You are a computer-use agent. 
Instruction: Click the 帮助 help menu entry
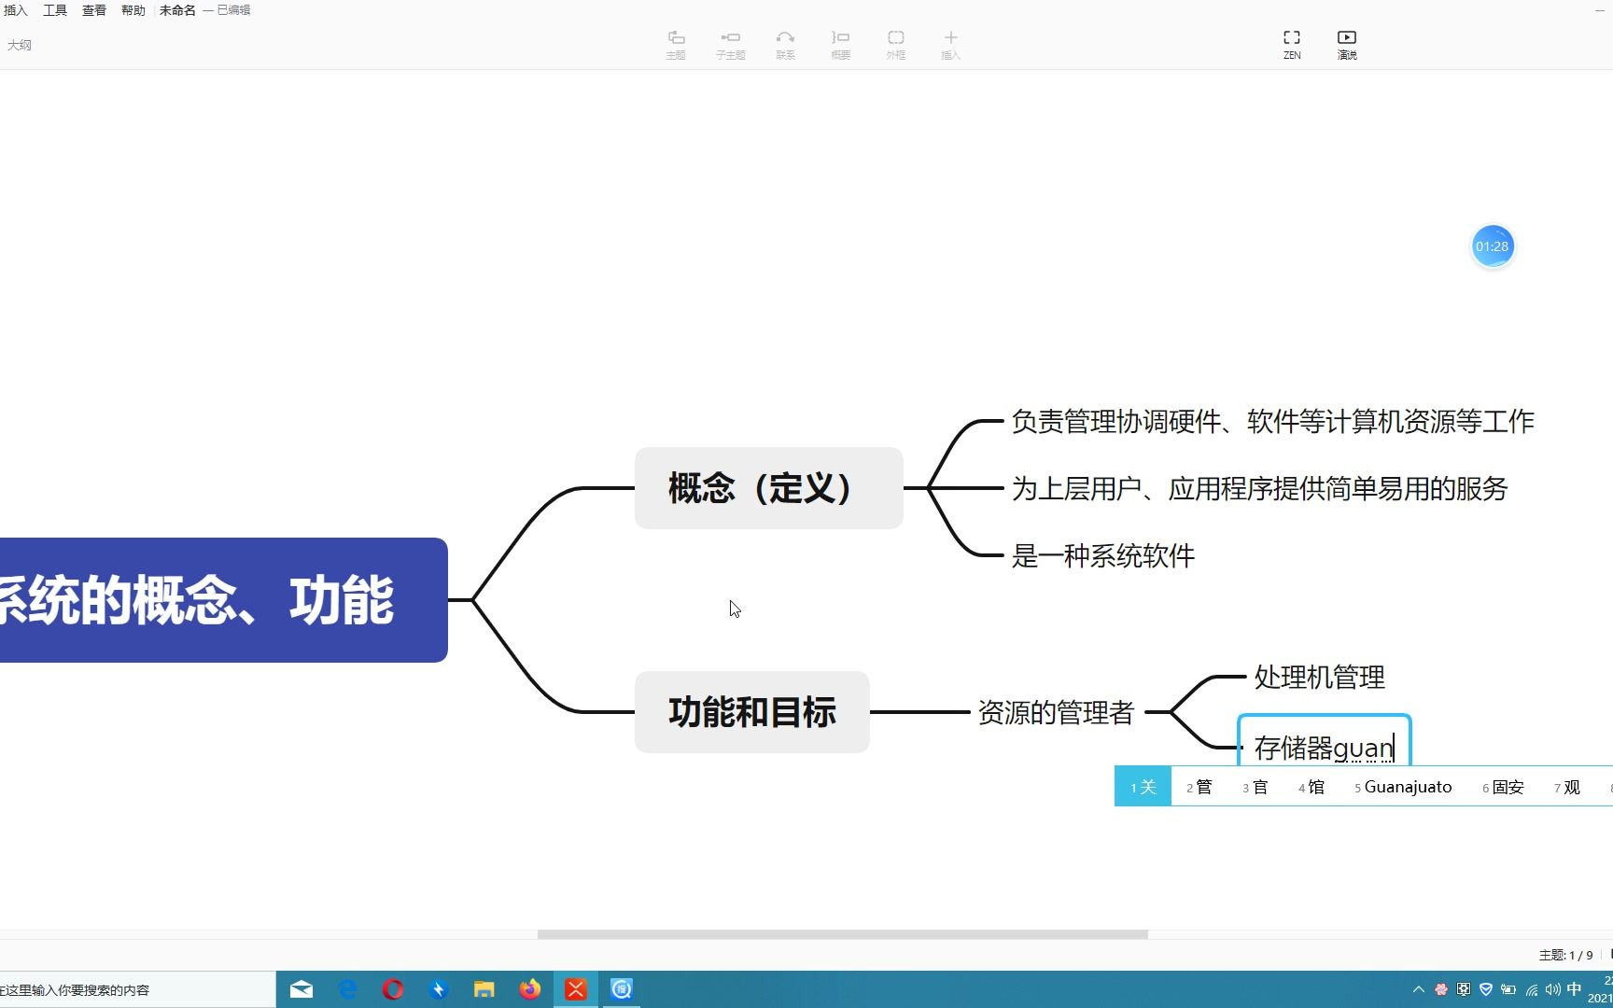pyautogui.click(x=133, y=10)
